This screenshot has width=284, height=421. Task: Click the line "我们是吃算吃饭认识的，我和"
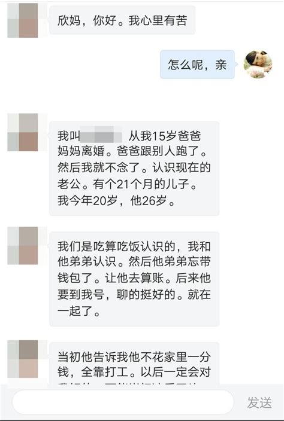[134, 246]
